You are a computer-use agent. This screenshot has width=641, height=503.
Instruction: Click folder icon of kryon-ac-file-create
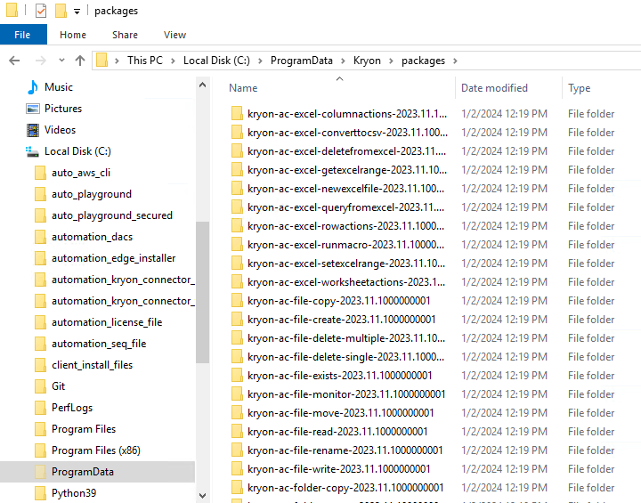237,320
